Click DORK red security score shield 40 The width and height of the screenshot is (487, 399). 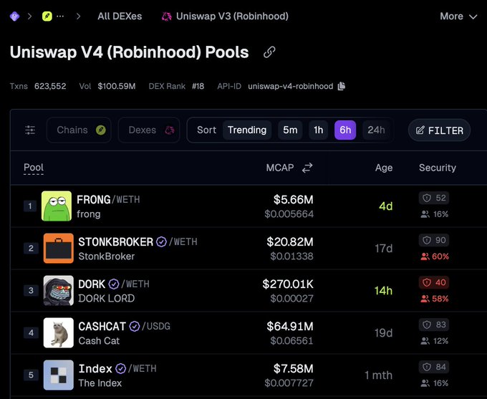[434, 282]
